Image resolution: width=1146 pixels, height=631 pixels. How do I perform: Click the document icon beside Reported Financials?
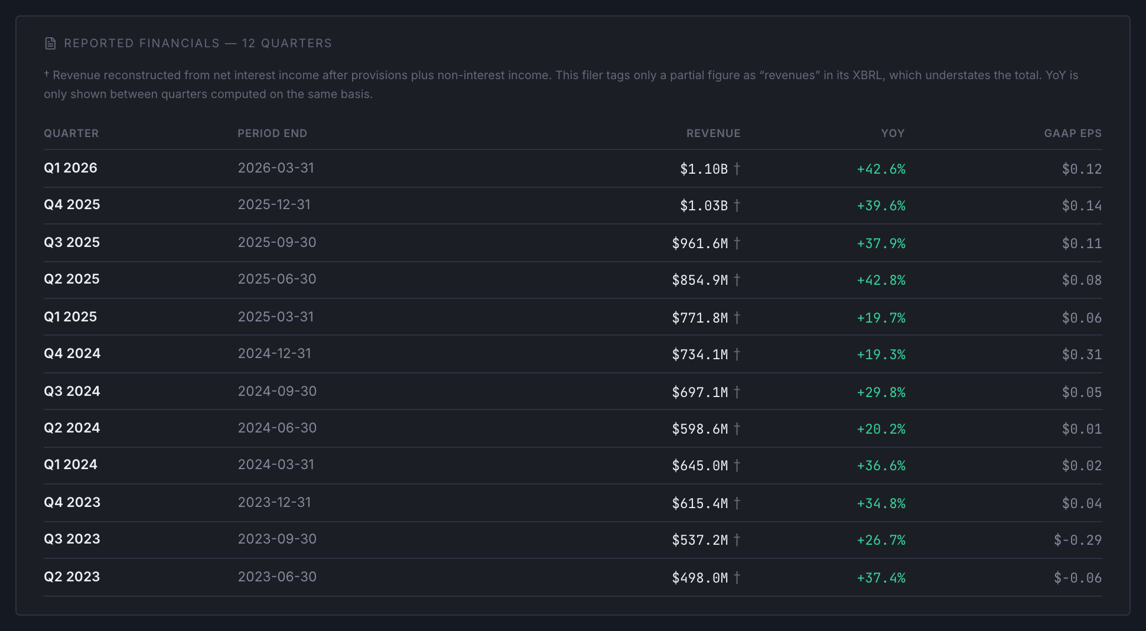50,43
